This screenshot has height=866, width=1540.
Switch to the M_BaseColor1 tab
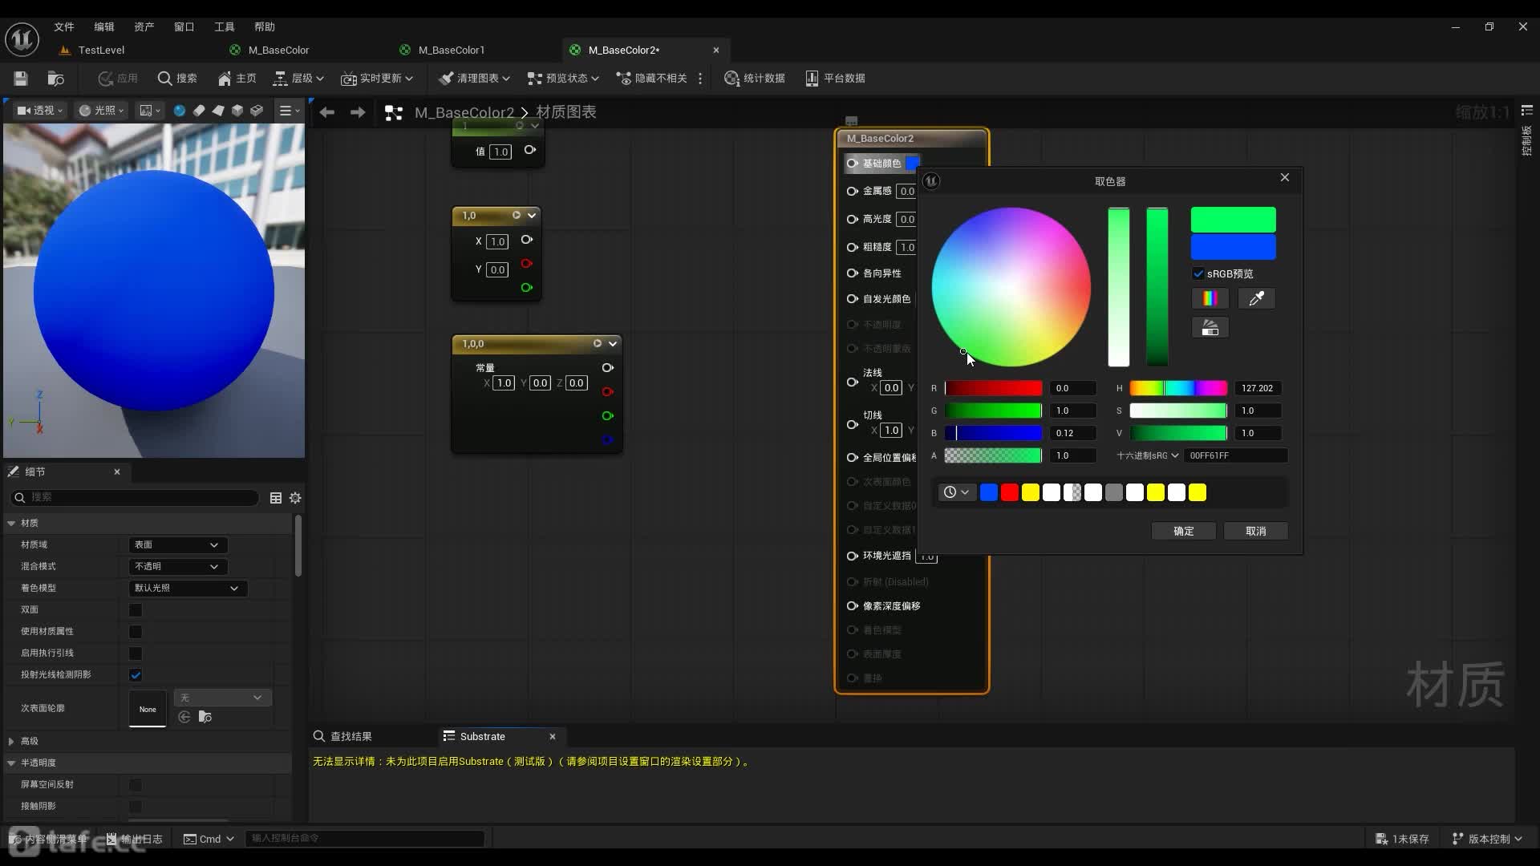pos(451,50)
